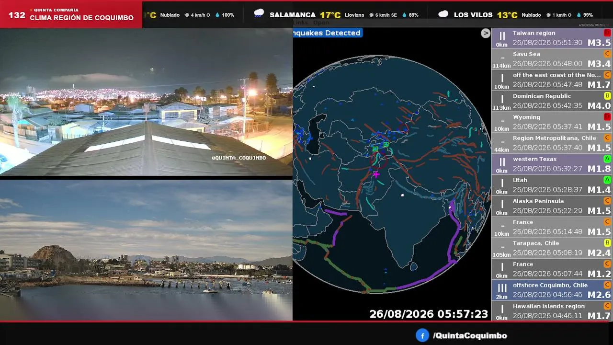This screenshot has height=345, width=613.
Task: Click the orange C badge on Alaska Peninsula row
Action: point(607,201)
